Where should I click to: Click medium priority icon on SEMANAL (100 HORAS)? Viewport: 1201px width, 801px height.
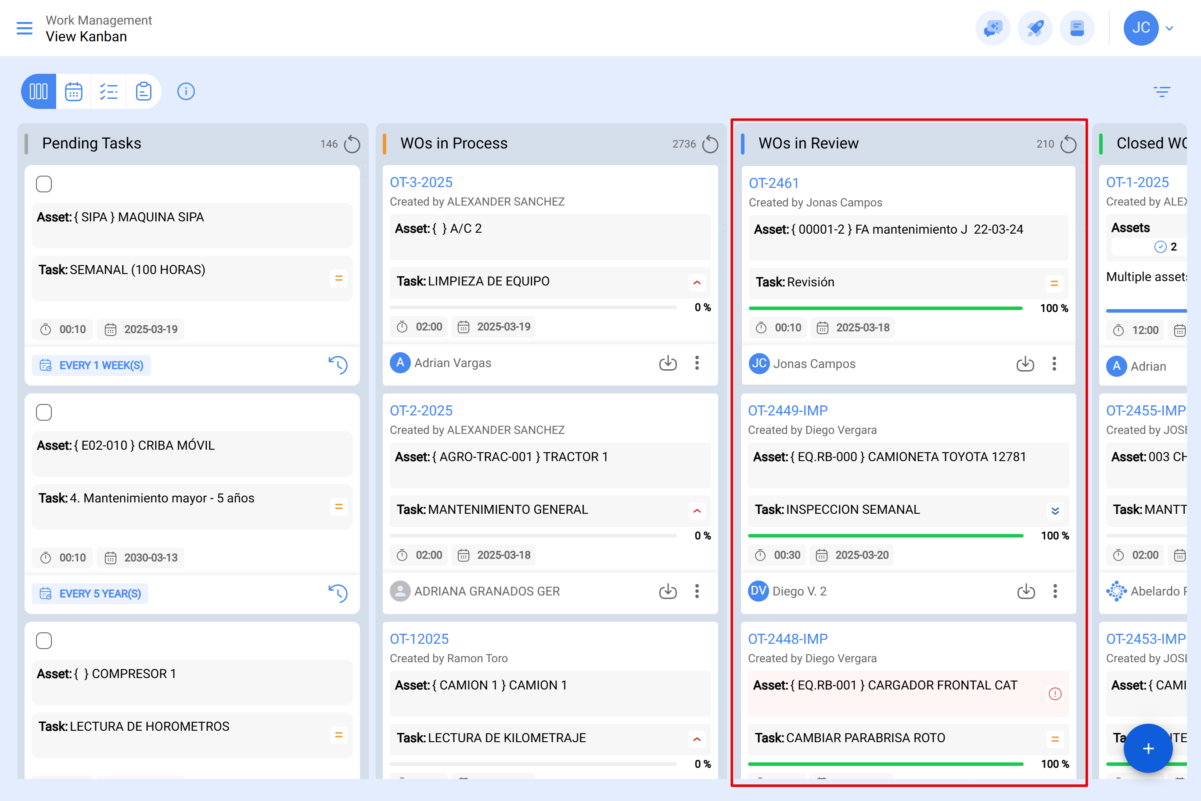click(338, 278)
